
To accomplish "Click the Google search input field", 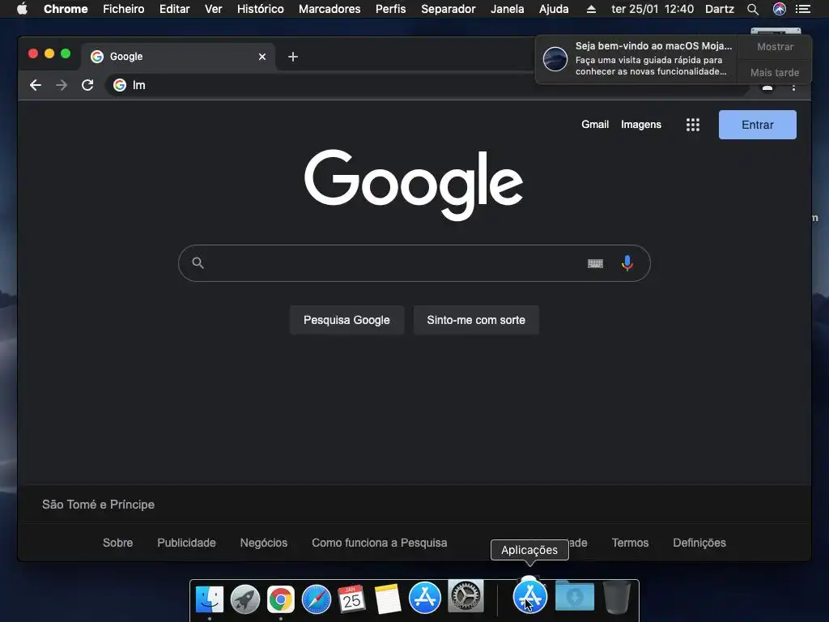I will pyautogui.click(x=414, y=263).
